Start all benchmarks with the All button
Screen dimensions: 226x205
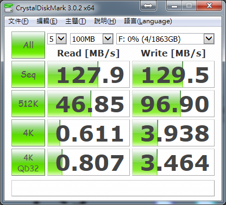pos(28,45)
